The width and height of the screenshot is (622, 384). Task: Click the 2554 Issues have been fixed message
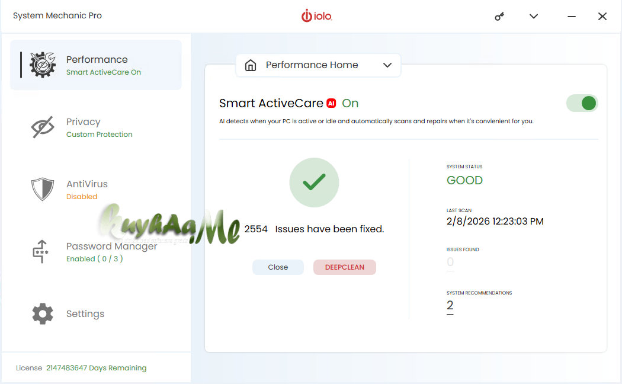314,229
